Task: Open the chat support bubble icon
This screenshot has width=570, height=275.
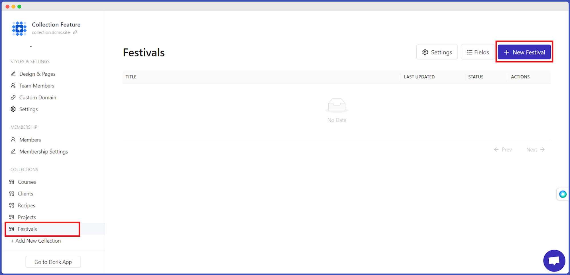Action: 554,261
